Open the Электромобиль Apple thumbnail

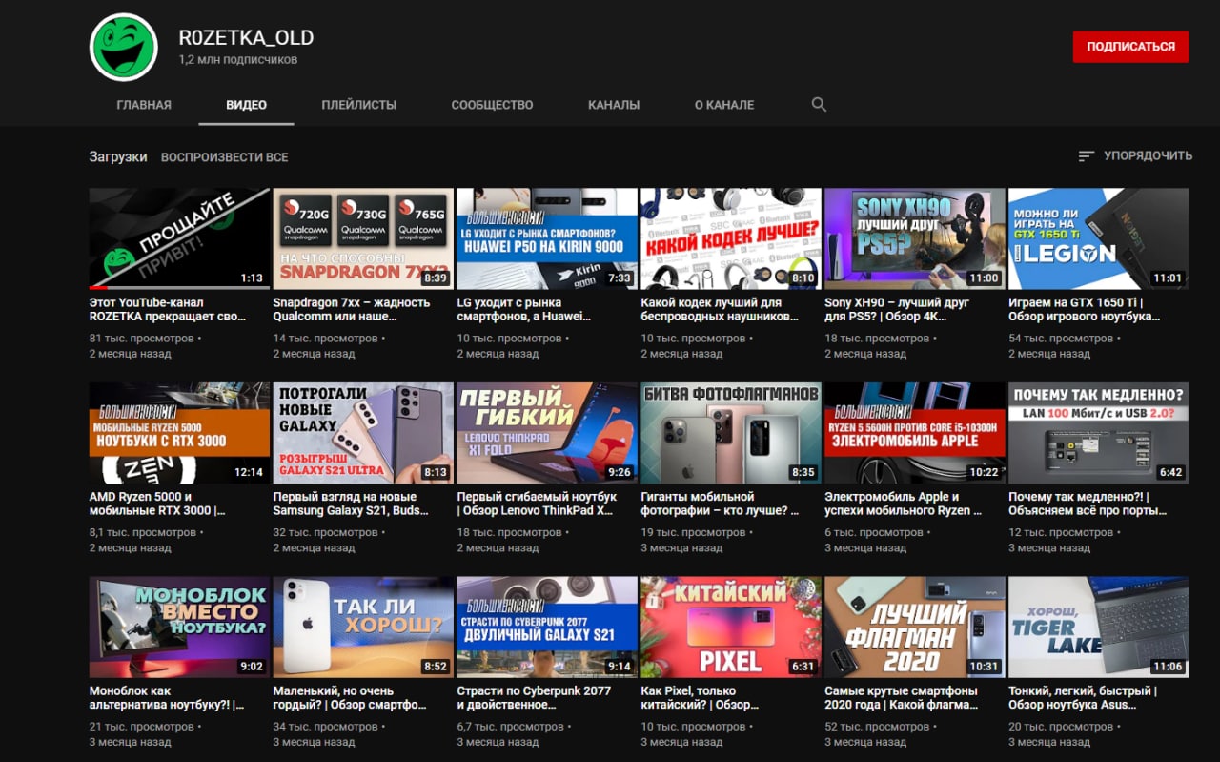(x=915, y=433)
